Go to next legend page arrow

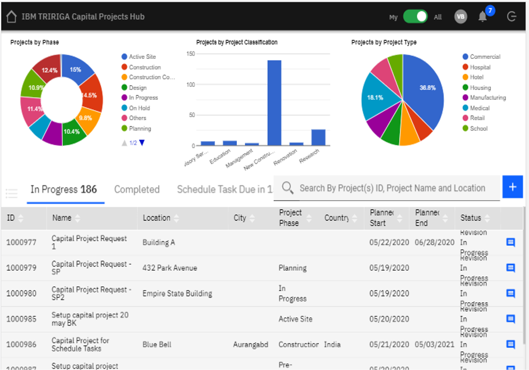point(142,142)
